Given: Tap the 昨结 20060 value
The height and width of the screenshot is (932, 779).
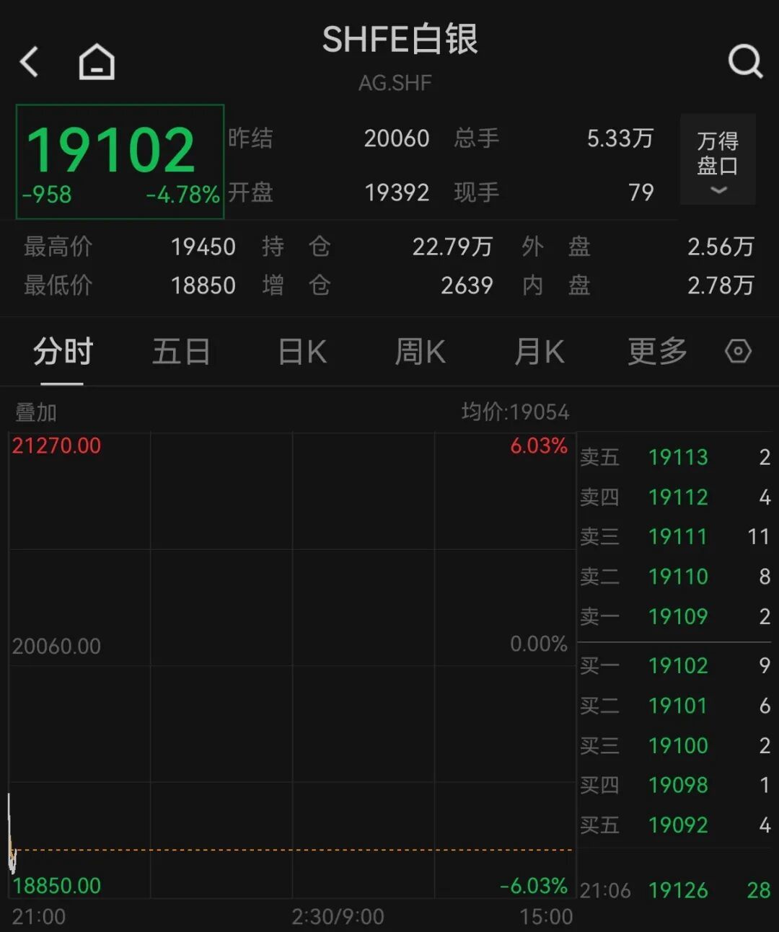Looking at the screenshot, I should point(396,138).
